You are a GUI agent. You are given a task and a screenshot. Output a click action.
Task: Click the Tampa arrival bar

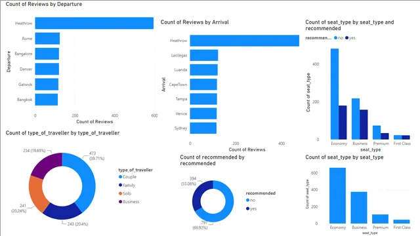pyautogui.click(x=203, y=99)
